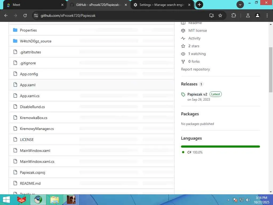Open Chrome Labs flask icon
The image size is (273, 205).
pyautogui.click(x=248, y=15)
